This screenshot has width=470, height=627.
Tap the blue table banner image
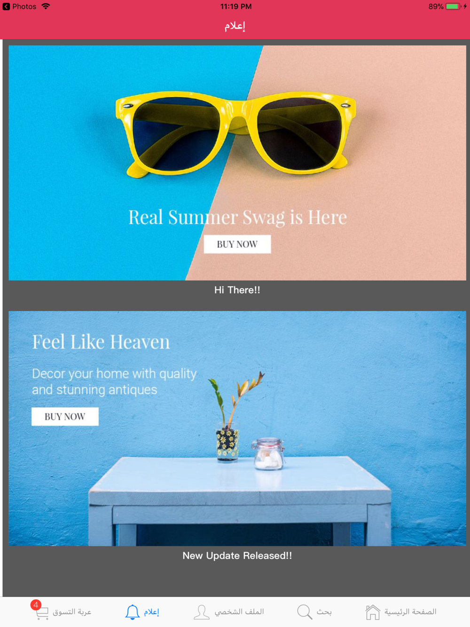point(237,428)
